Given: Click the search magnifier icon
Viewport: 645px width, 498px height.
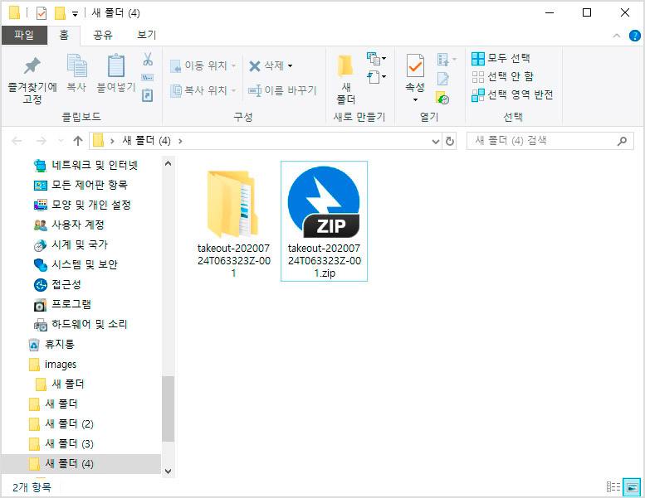Looking at the screenshot, I should [623, 141].
